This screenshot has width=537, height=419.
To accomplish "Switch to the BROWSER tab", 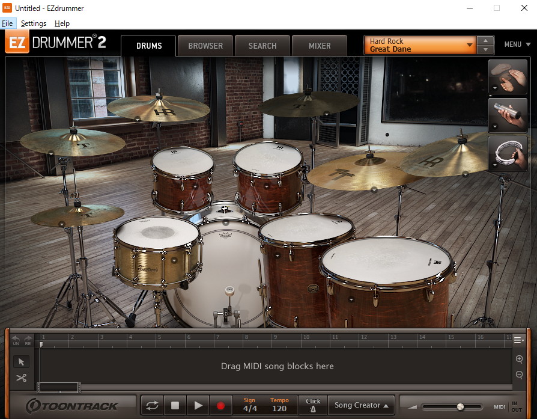I will point(205,46).
